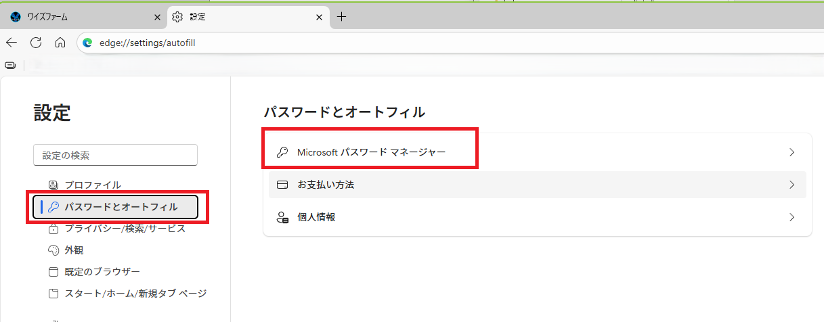
Task: Switch to the ワイズファーム tab
Action: (74, 17)
